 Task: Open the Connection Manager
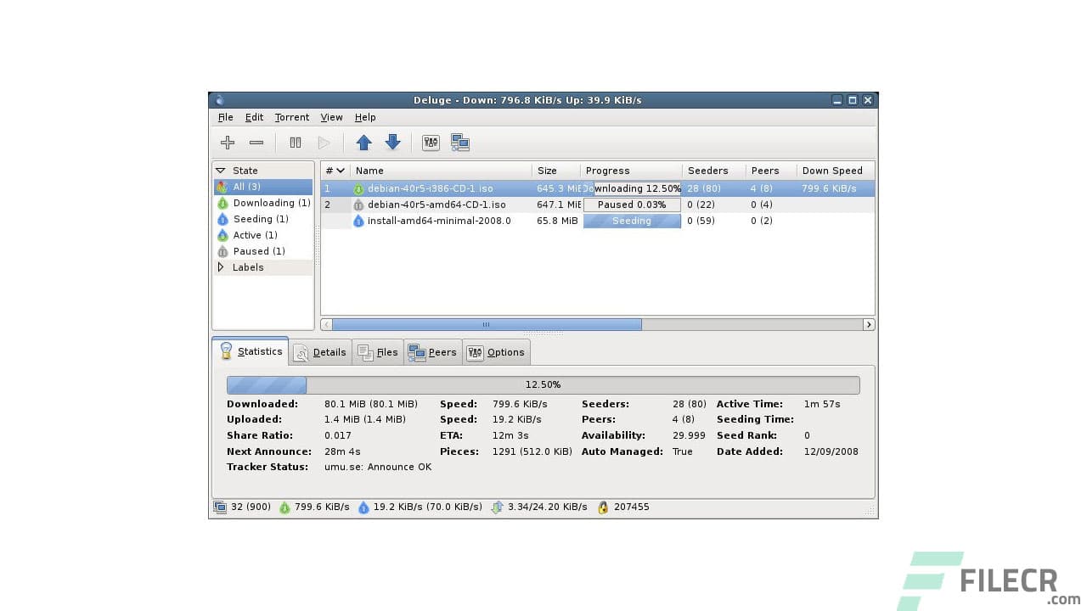(460, 142)
